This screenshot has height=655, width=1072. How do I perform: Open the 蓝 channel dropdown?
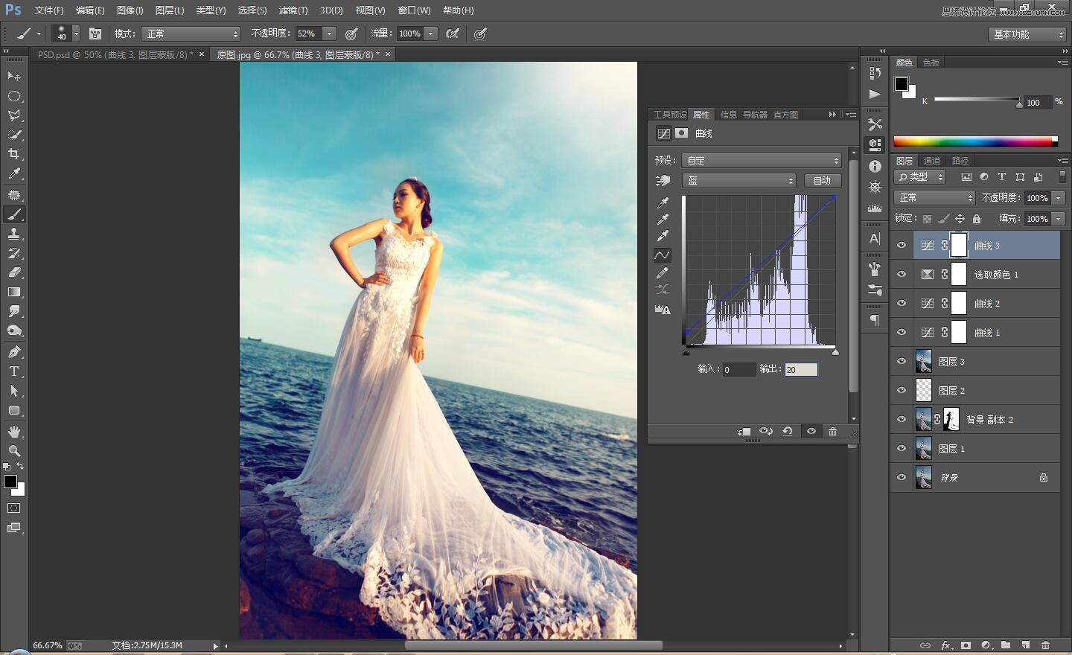coord(739,181)
